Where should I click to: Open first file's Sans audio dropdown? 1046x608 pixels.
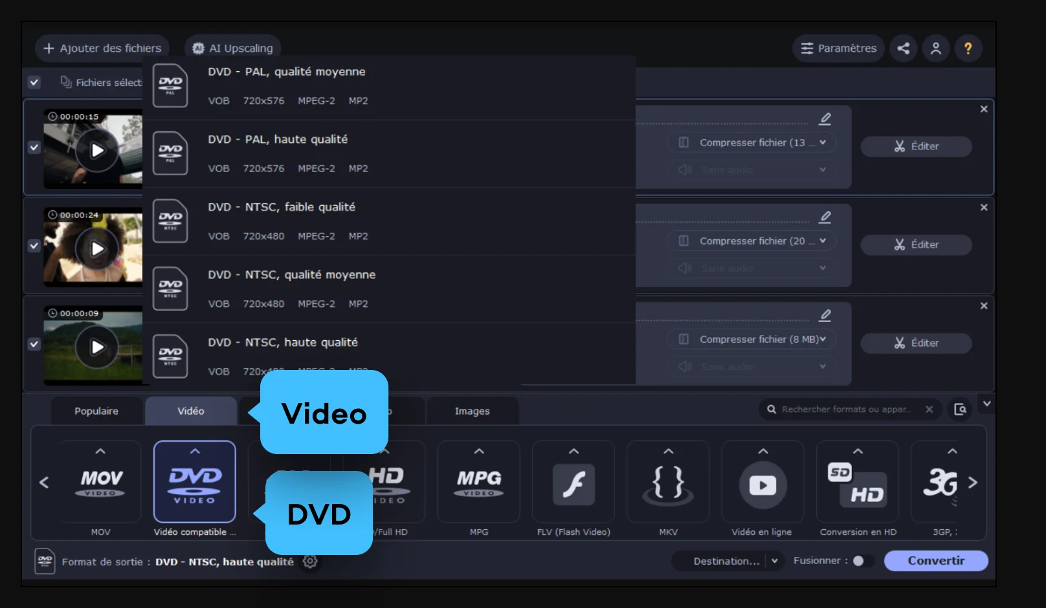[x=751, y=170]
